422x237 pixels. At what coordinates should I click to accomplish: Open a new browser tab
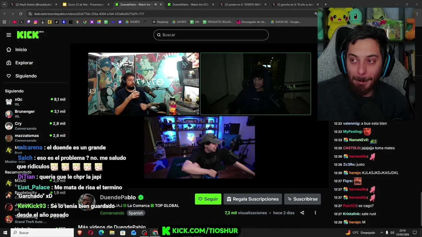(x=325, y=5)
